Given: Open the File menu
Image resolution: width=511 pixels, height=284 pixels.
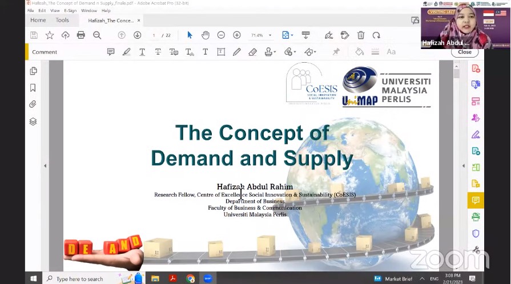Looking at the screenshot, I should click(31, 10).
